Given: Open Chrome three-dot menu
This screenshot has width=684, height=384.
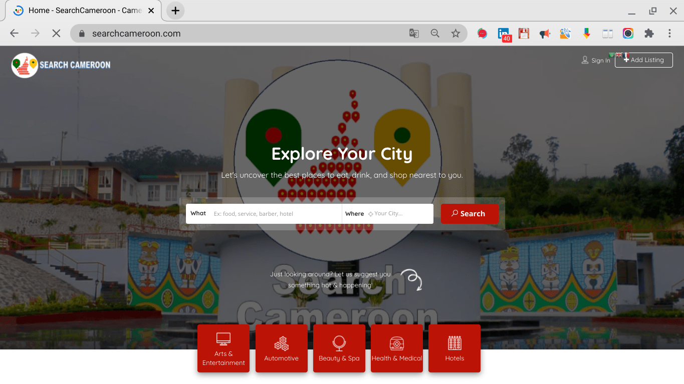Looking at the screenshot, I should pos(669,34).
